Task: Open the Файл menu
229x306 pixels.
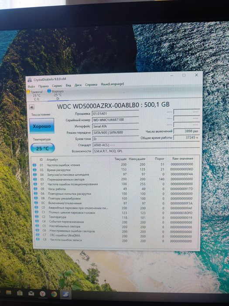Action: 31,86
